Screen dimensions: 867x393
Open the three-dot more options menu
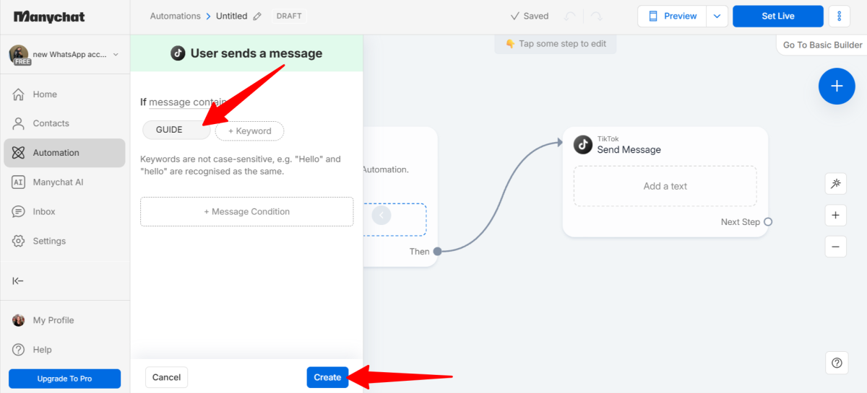[839, 16]
